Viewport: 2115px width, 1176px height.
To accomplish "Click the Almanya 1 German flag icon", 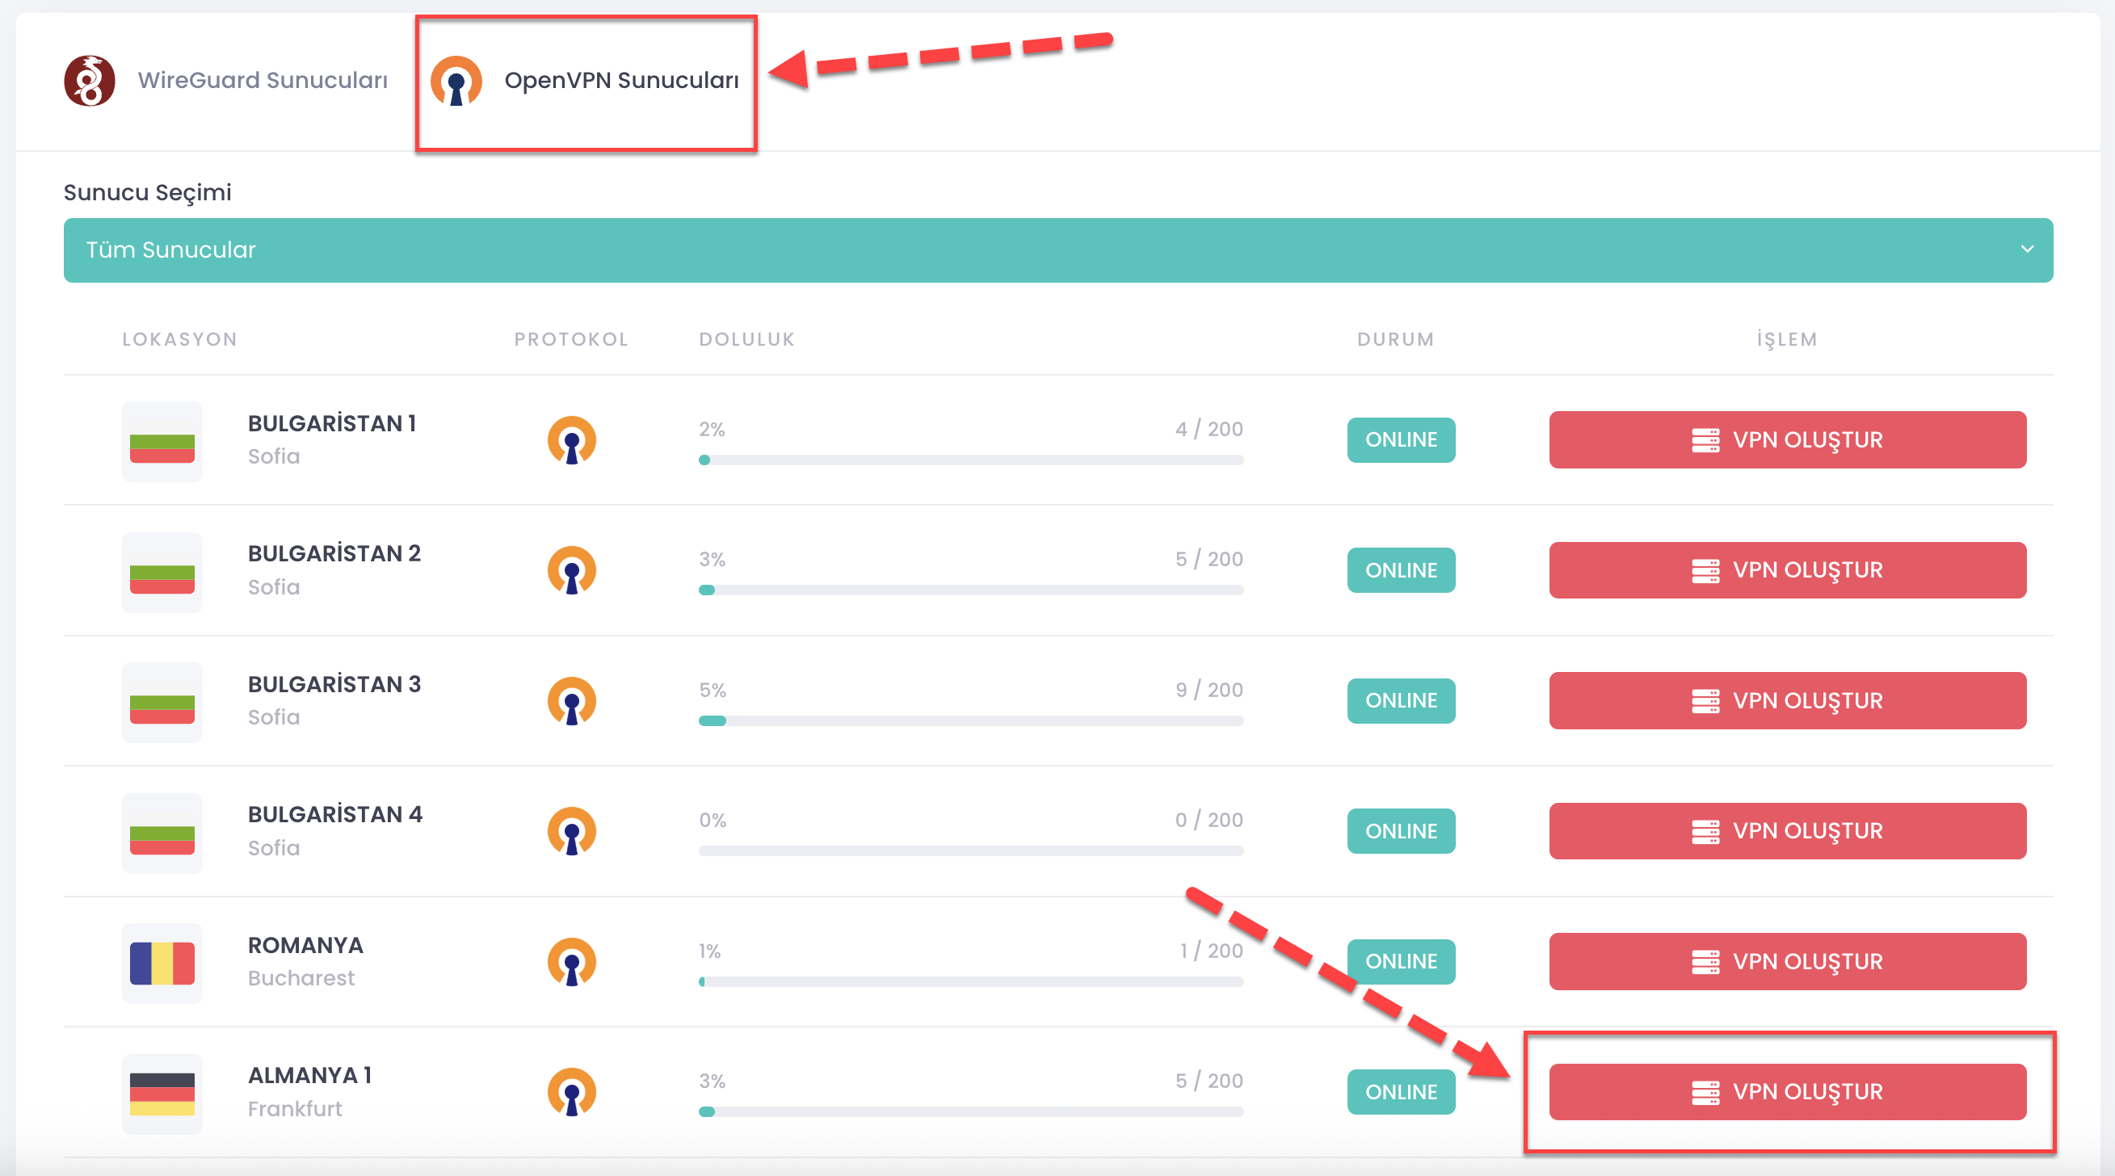I will 162,1094.
